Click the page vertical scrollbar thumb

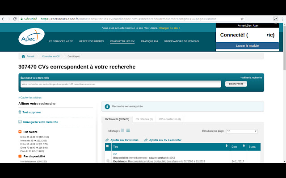click(284, 48)
